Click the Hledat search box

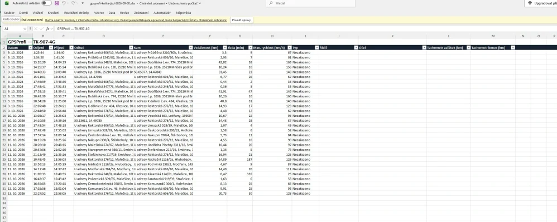point(310,3)
